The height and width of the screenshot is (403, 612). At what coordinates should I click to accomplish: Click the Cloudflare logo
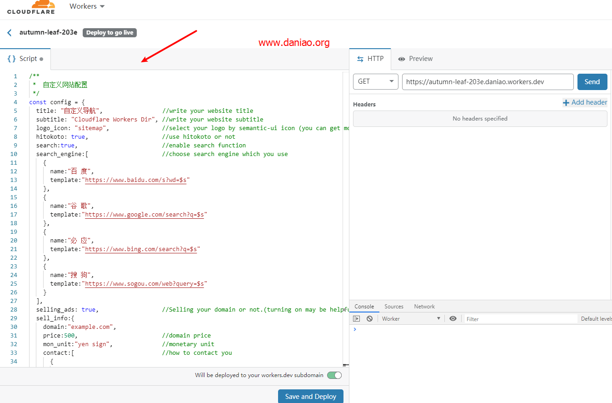(x=31, y=7)
